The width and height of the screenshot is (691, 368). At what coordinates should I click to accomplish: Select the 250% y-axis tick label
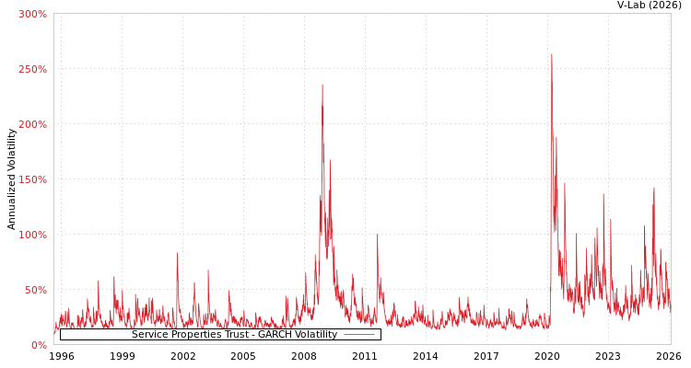coord(32,69)
